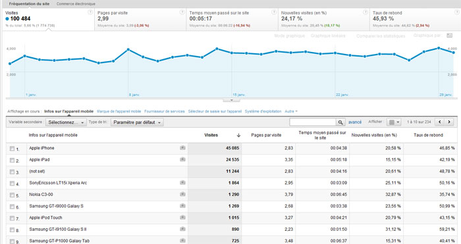Go to next page of results
The width and height of the screenshot is (461, 244).
tap(449, 122)
